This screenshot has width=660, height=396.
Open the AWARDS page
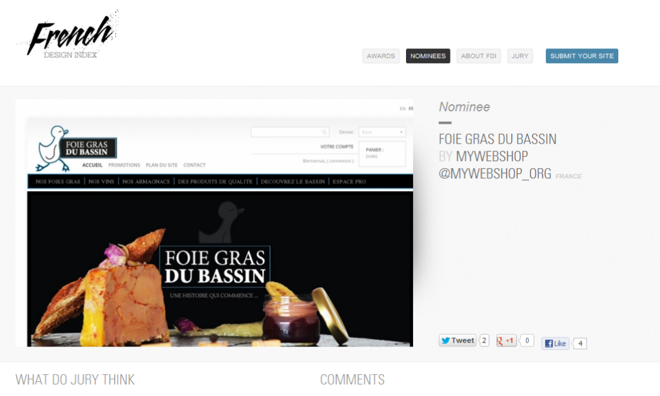pyautogui.click(x=380, y=56)
